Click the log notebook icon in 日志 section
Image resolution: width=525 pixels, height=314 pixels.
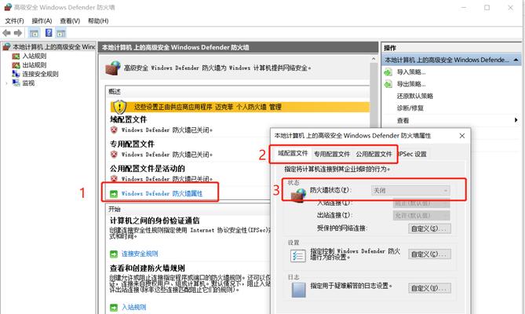pos(298,290)
